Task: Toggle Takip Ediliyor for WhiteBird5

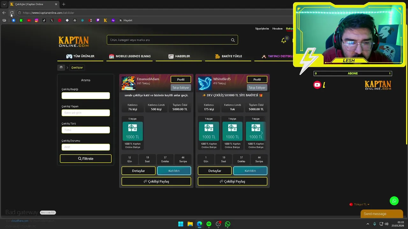Action: [257, 87]
